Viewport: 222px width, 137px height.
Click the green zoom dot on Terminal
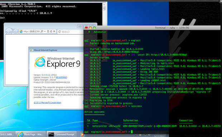(x=94, y=28)
